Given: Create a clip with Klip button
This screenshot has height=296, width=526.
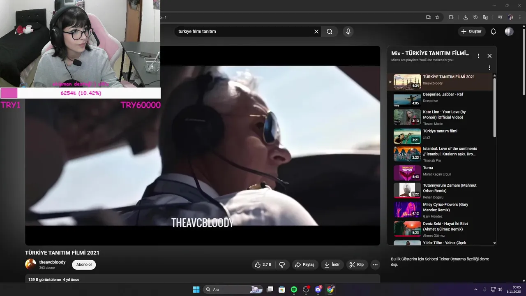Looking at the screenshot, I should tap(357, 265).
